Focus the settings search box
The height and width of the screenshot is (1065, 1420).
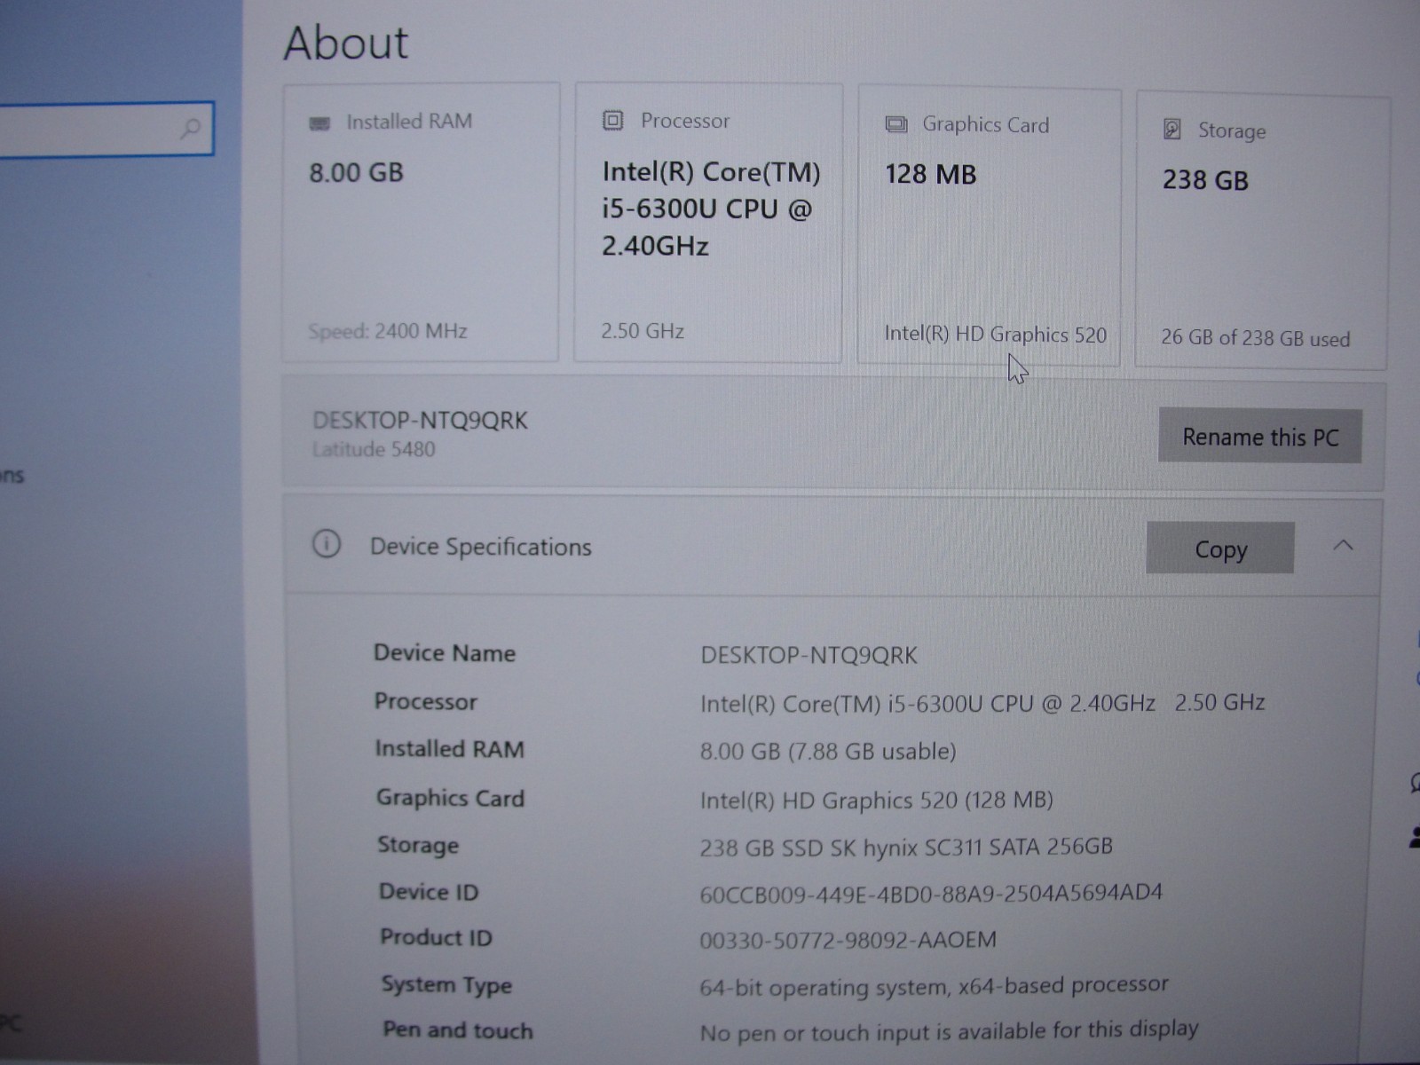[x=106, y=130]
